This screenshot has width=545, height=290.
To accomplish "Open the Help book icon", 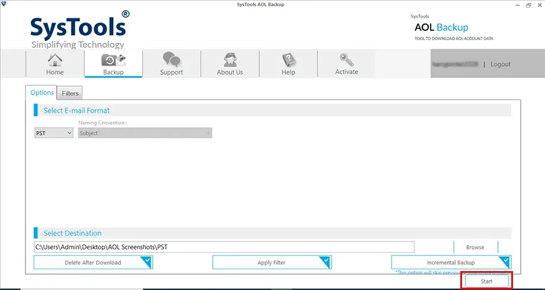I will point(288,60).
